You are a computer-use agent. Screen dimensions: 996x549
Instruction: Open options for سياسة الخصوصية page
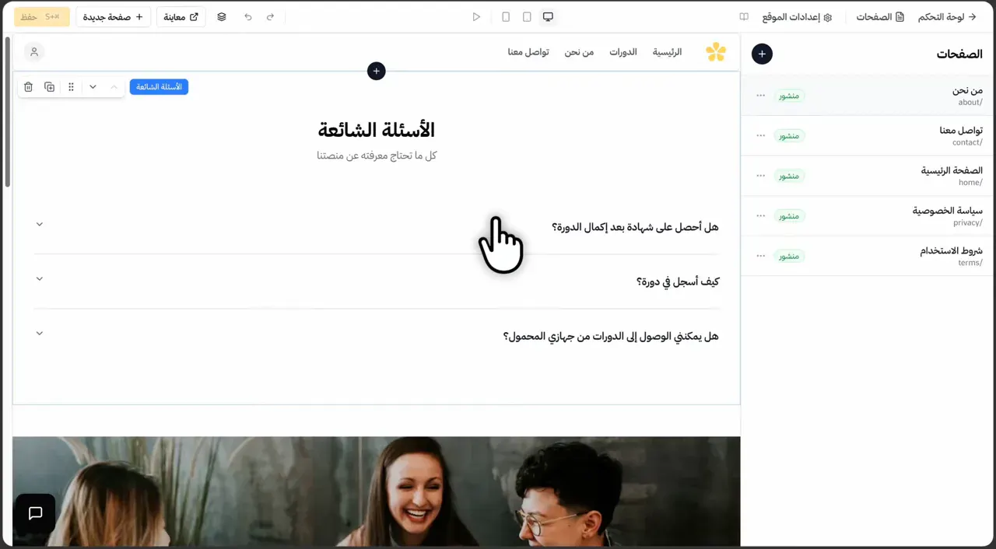pyautogui.click(x=761, y=215)
